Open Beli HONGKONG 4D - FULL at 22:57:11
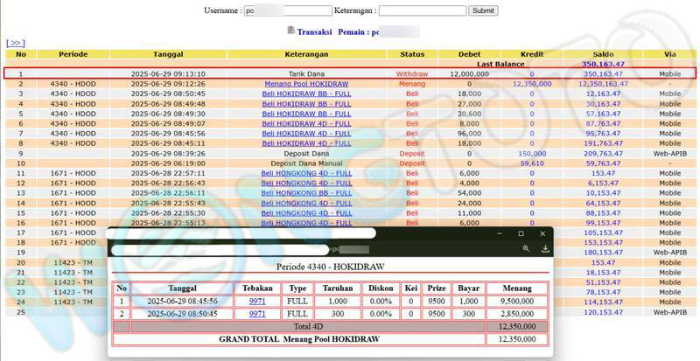 [306, 173]
